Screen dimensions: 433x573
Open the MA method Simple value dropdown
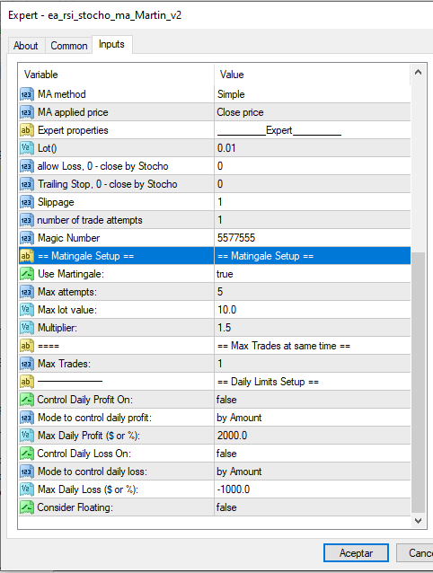tap(313, 94)
